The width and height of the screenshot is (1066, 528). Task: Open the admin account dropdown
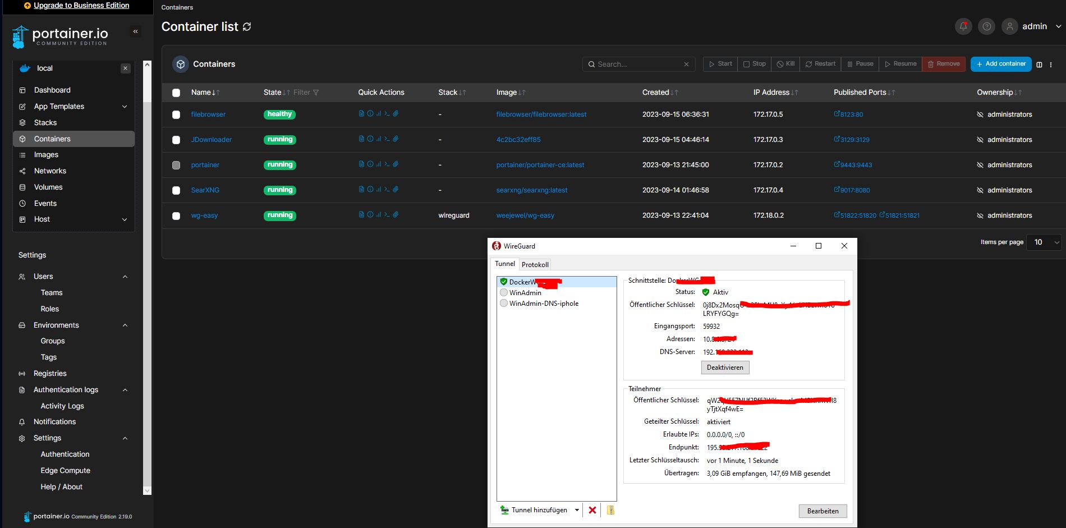[x=1058, y=26]
